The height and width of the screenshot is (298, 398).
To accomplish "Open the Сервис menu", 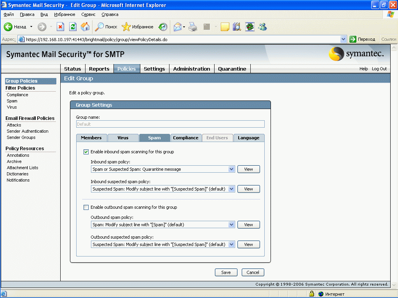I will [88, 14].
